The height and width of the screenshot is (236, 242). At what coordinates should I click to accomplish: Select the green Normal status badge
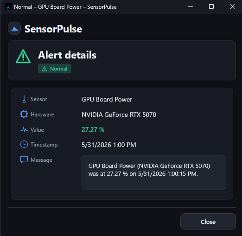pyautogui.click(x=55, y=69)
